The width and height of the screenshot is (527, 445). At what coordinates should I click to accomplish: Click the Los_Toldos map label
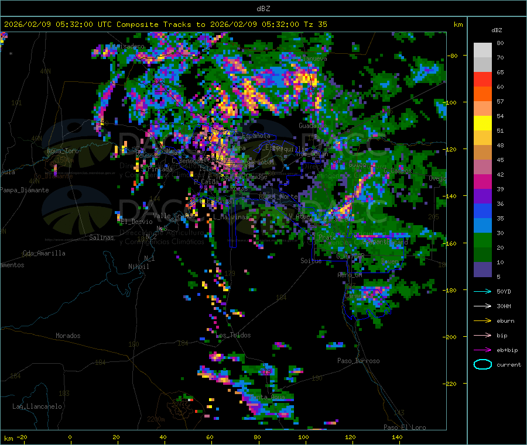(233, 335)
